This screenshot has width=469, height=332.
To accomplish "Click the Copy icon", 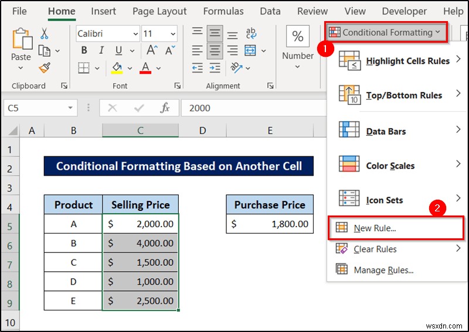I will coord(45,51).
